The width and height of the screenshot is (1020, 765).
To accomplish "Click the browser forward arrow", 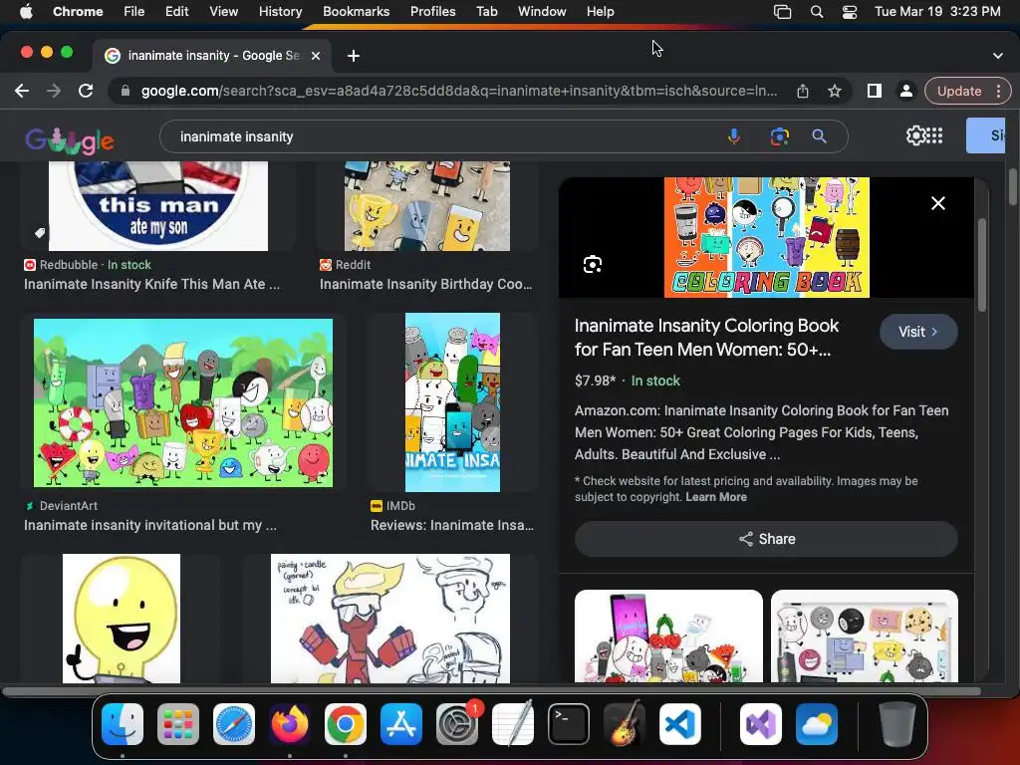I will click(54, 91).
